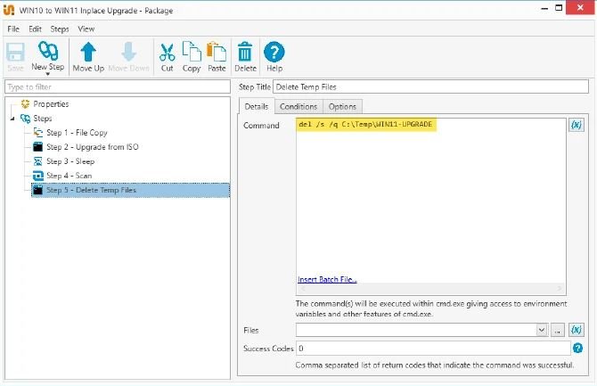Screen dimensions: 597x386
Task: Switch to the Options tab
Action: [342, 107]
